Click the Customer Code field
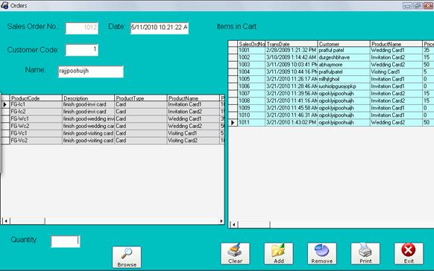 coord(82,50)
